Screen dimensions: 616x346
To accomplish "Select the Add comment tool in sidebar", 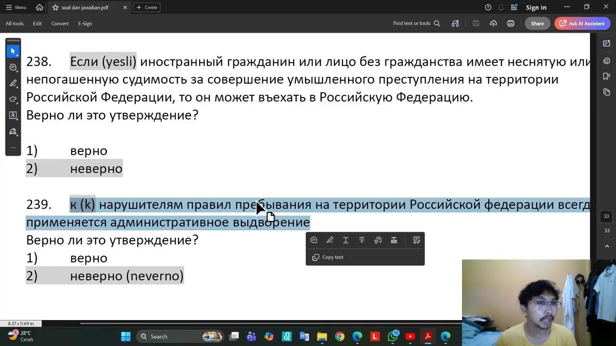I will click(x=13, y=67).
